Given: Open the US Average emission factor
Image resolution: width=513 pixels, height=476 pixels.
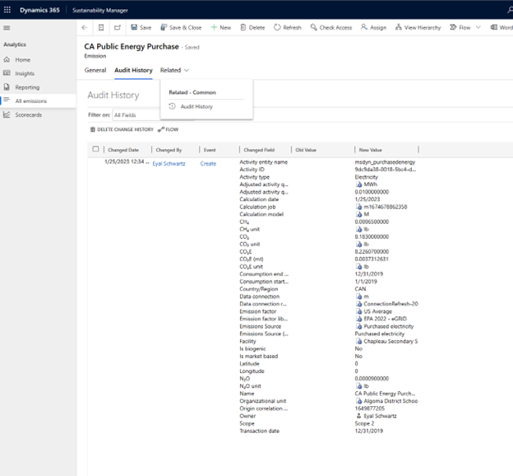Looking at the screenshot, I should (x=377, y=311).
